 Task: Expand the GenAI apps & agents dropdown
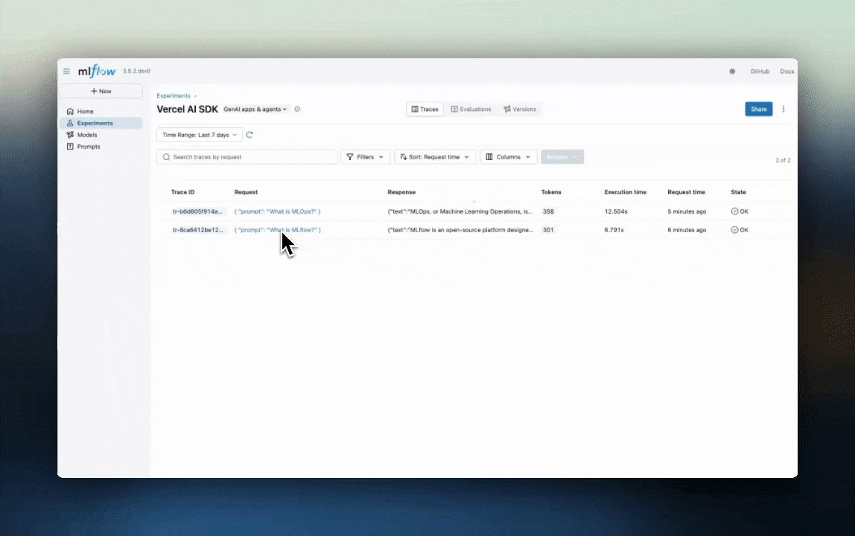[254, 109]
